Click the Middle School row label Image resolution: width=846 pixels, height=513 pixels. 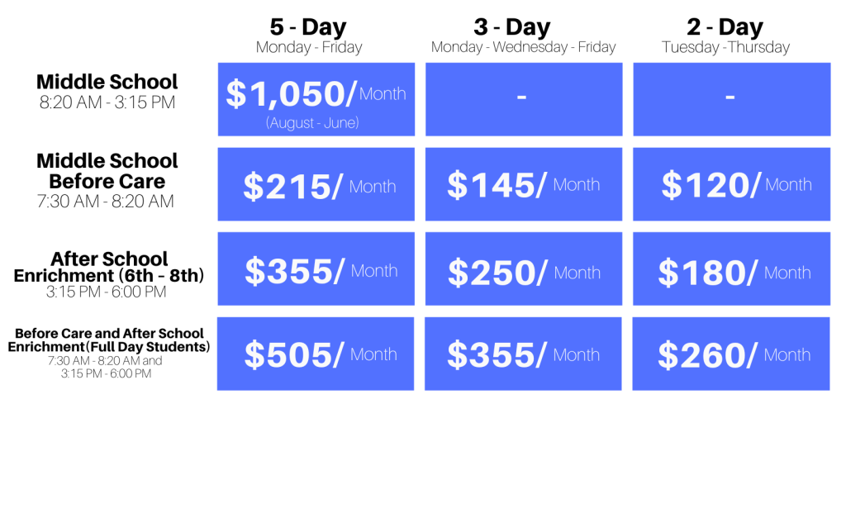coord(107,82)
